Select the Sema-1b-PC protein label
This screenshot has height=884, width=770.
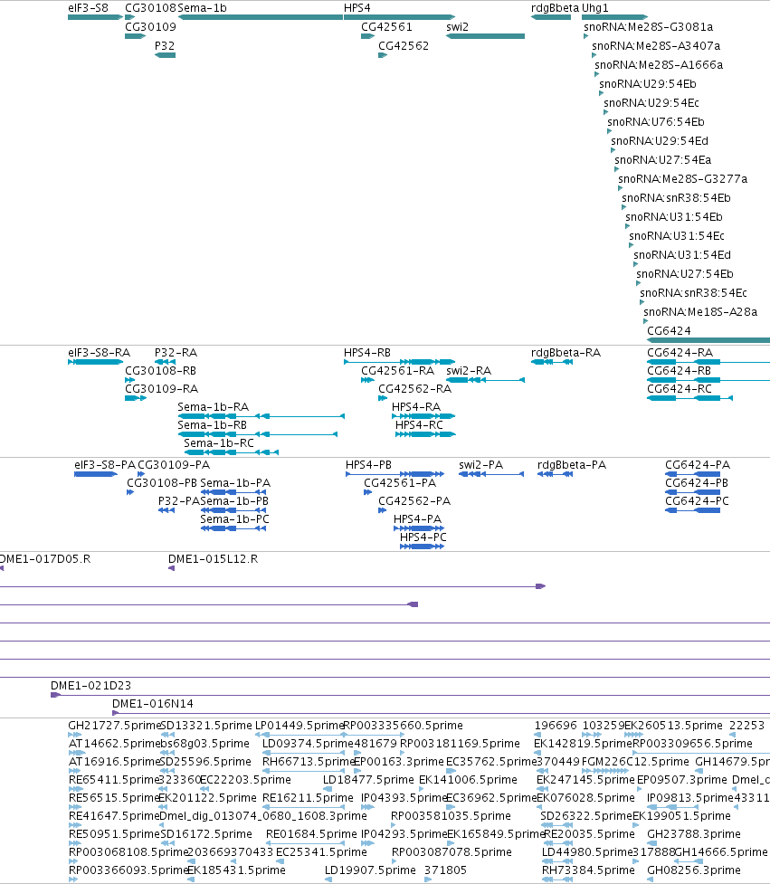(234, 519)
